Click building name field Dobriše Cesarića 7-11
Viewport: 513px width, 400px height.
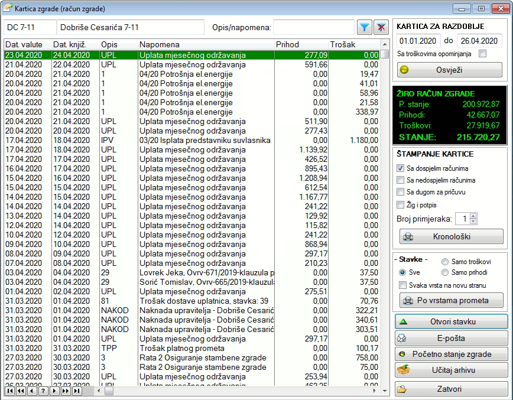tap(130, 27)
